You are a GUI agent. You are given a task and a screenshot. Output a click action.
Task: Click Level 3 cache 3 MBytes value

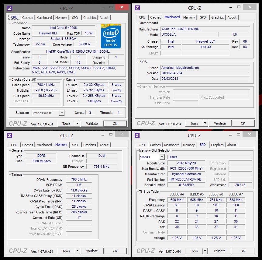point(94,101)
